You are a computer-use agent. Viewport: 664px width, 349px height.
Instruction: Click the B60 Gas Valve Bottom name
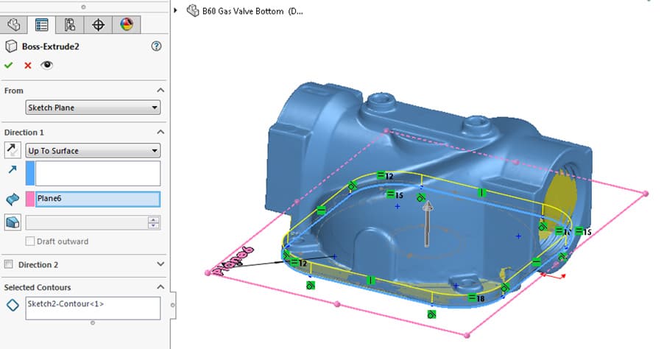252,12
